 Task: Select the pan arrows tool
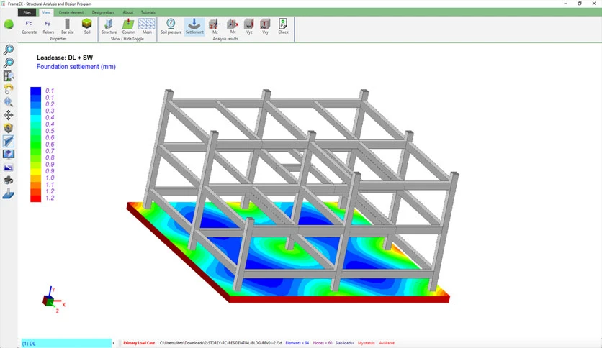click(8, 115)
